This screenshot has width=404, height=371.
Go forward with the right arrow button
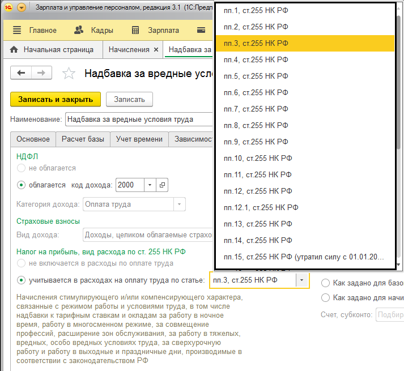point(41,73)
